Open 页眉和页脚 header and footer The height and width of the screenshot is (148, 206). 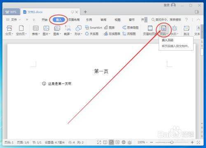150,30
